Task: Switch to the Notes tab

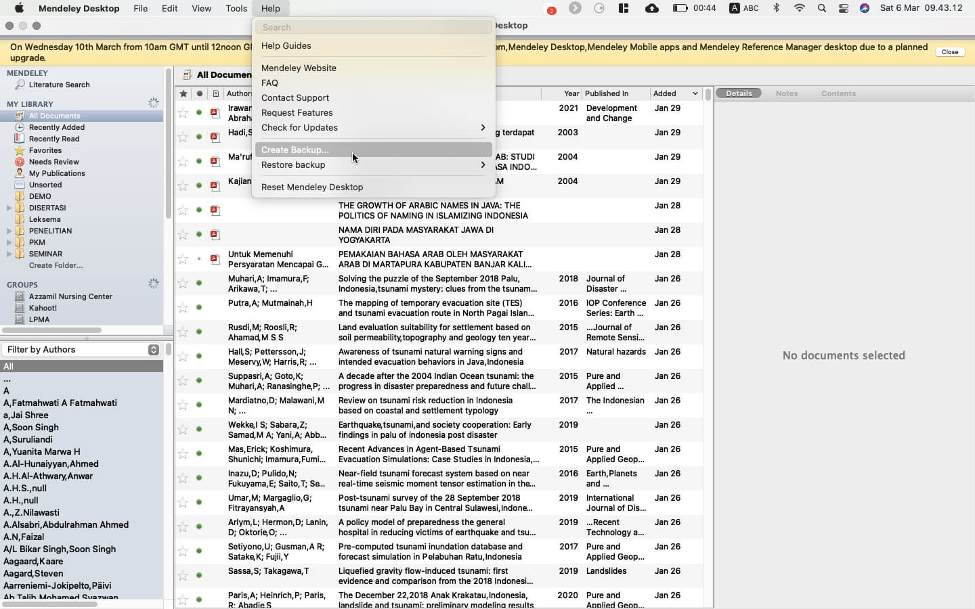Action: click(x=786, y=93)
